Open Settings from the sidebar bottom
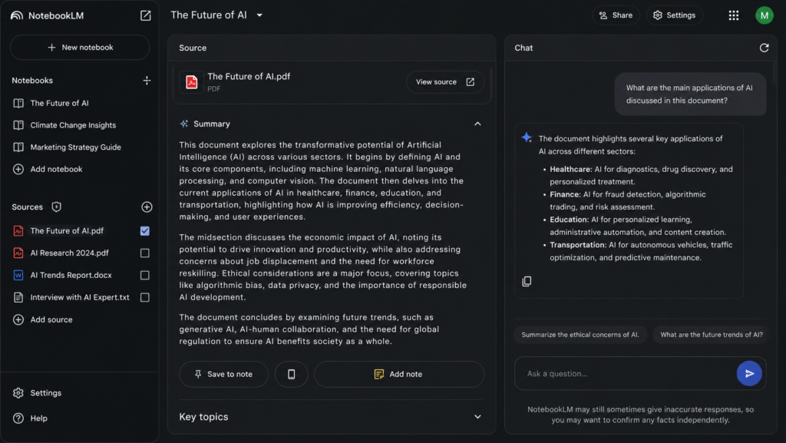 (45, 393)
